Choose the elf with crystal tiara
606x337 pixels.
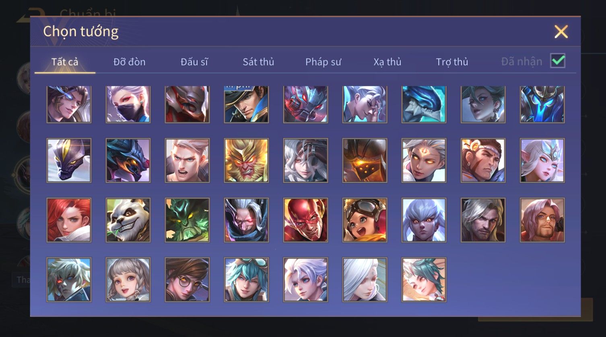coord(542,161)
